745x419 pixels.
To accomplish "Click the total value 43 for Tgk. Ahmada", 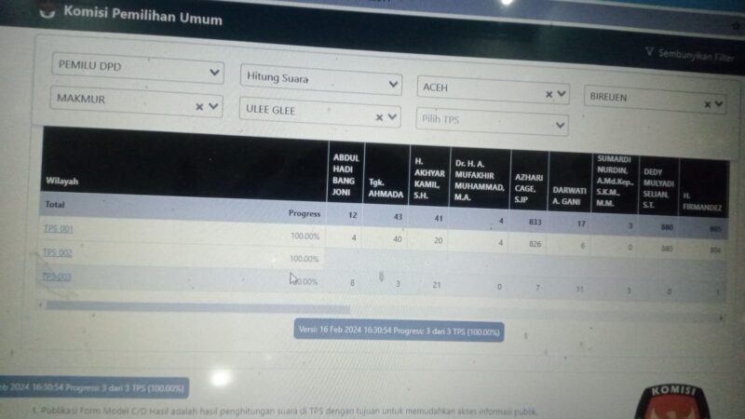I will (398, 217).
